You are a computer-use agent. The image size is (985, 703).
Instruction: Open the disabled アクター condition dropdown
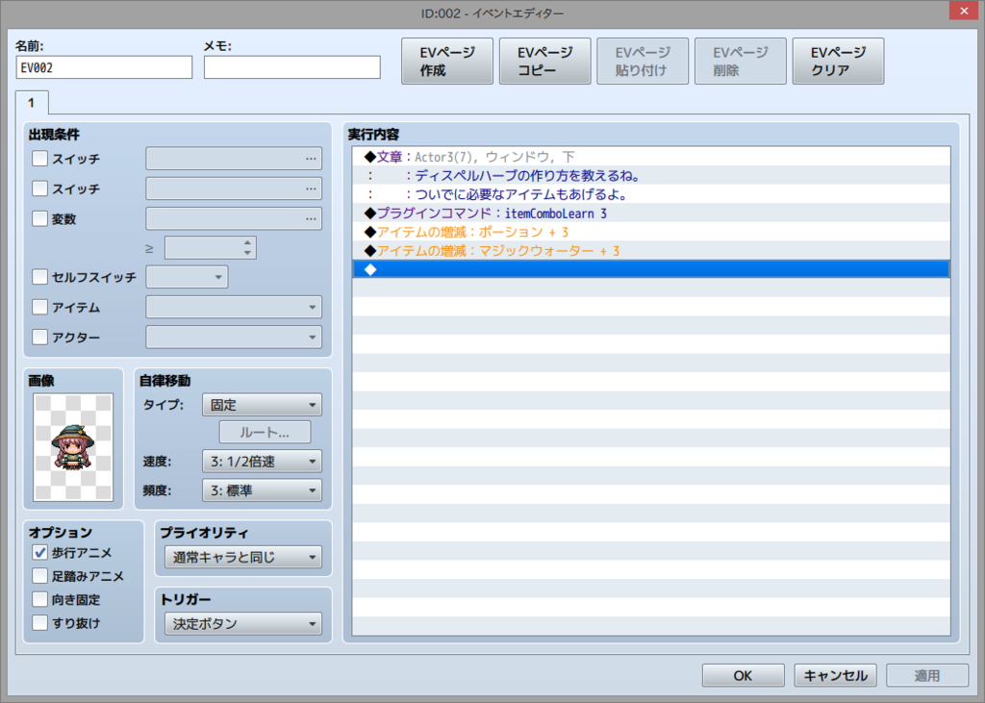pyautogui.click(x=234, y=338)
